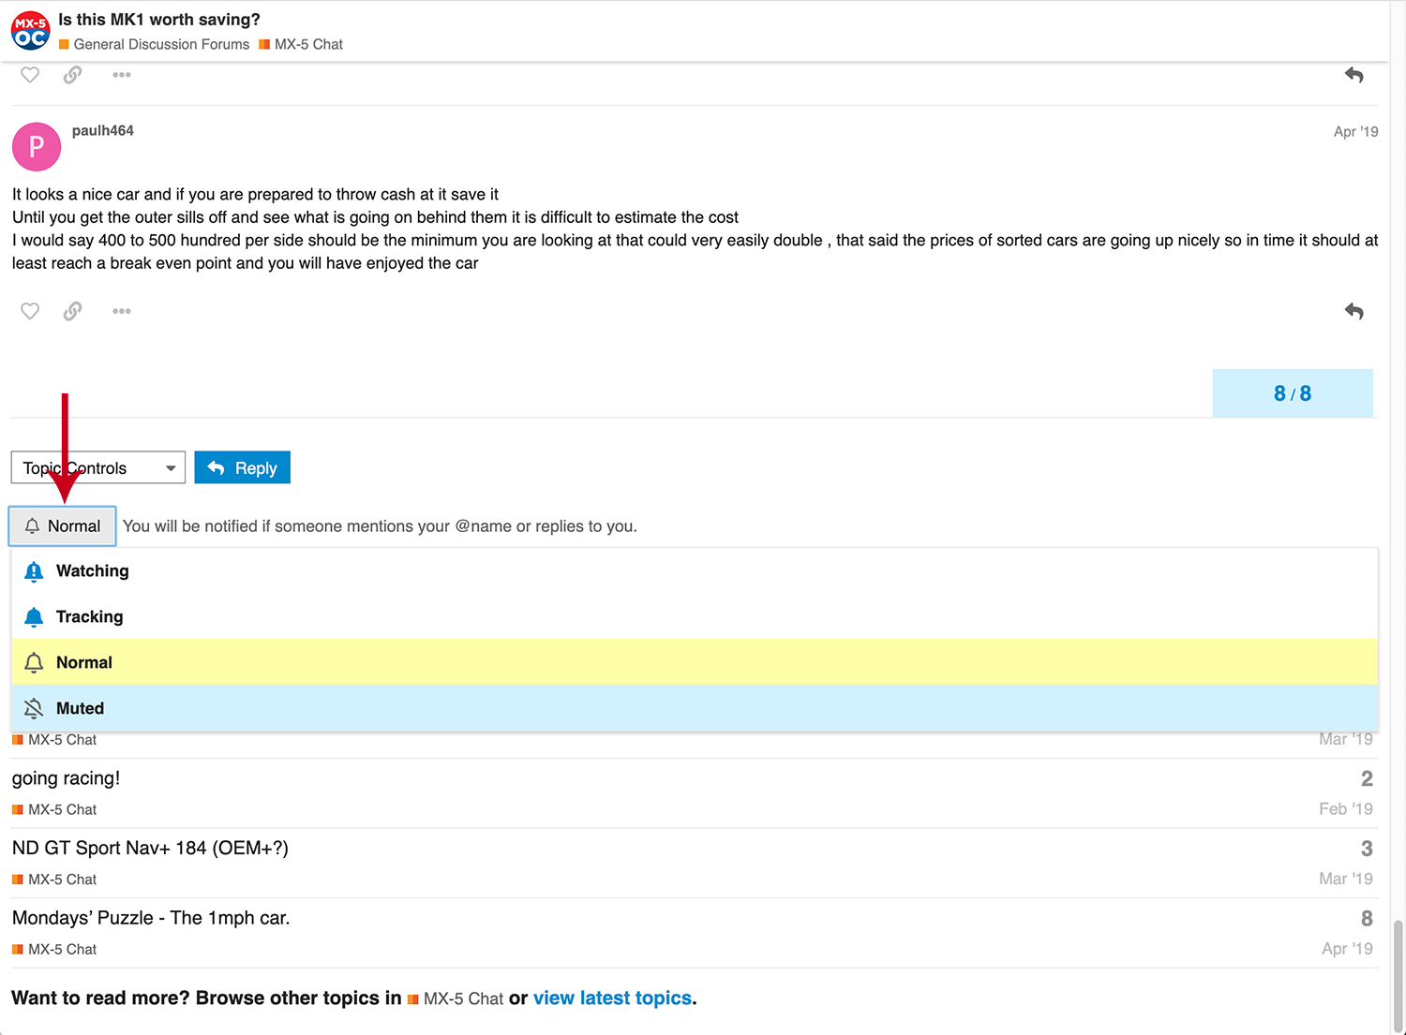
Task: Choose the Normal notification option
Action: [x=84, y=663]
